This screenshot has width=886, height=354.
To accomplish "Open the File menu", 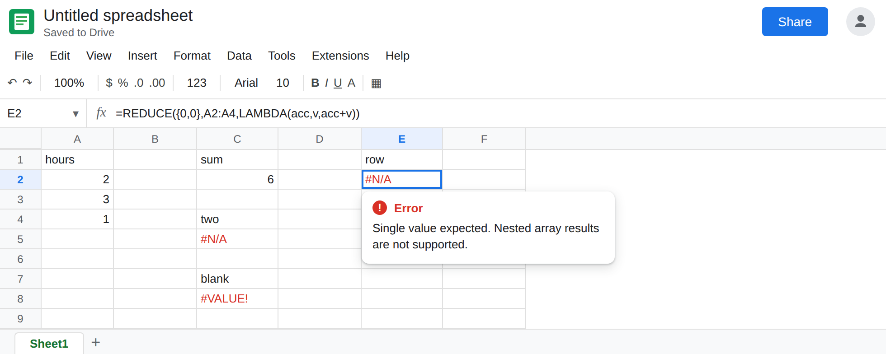I will pos(24,56).
